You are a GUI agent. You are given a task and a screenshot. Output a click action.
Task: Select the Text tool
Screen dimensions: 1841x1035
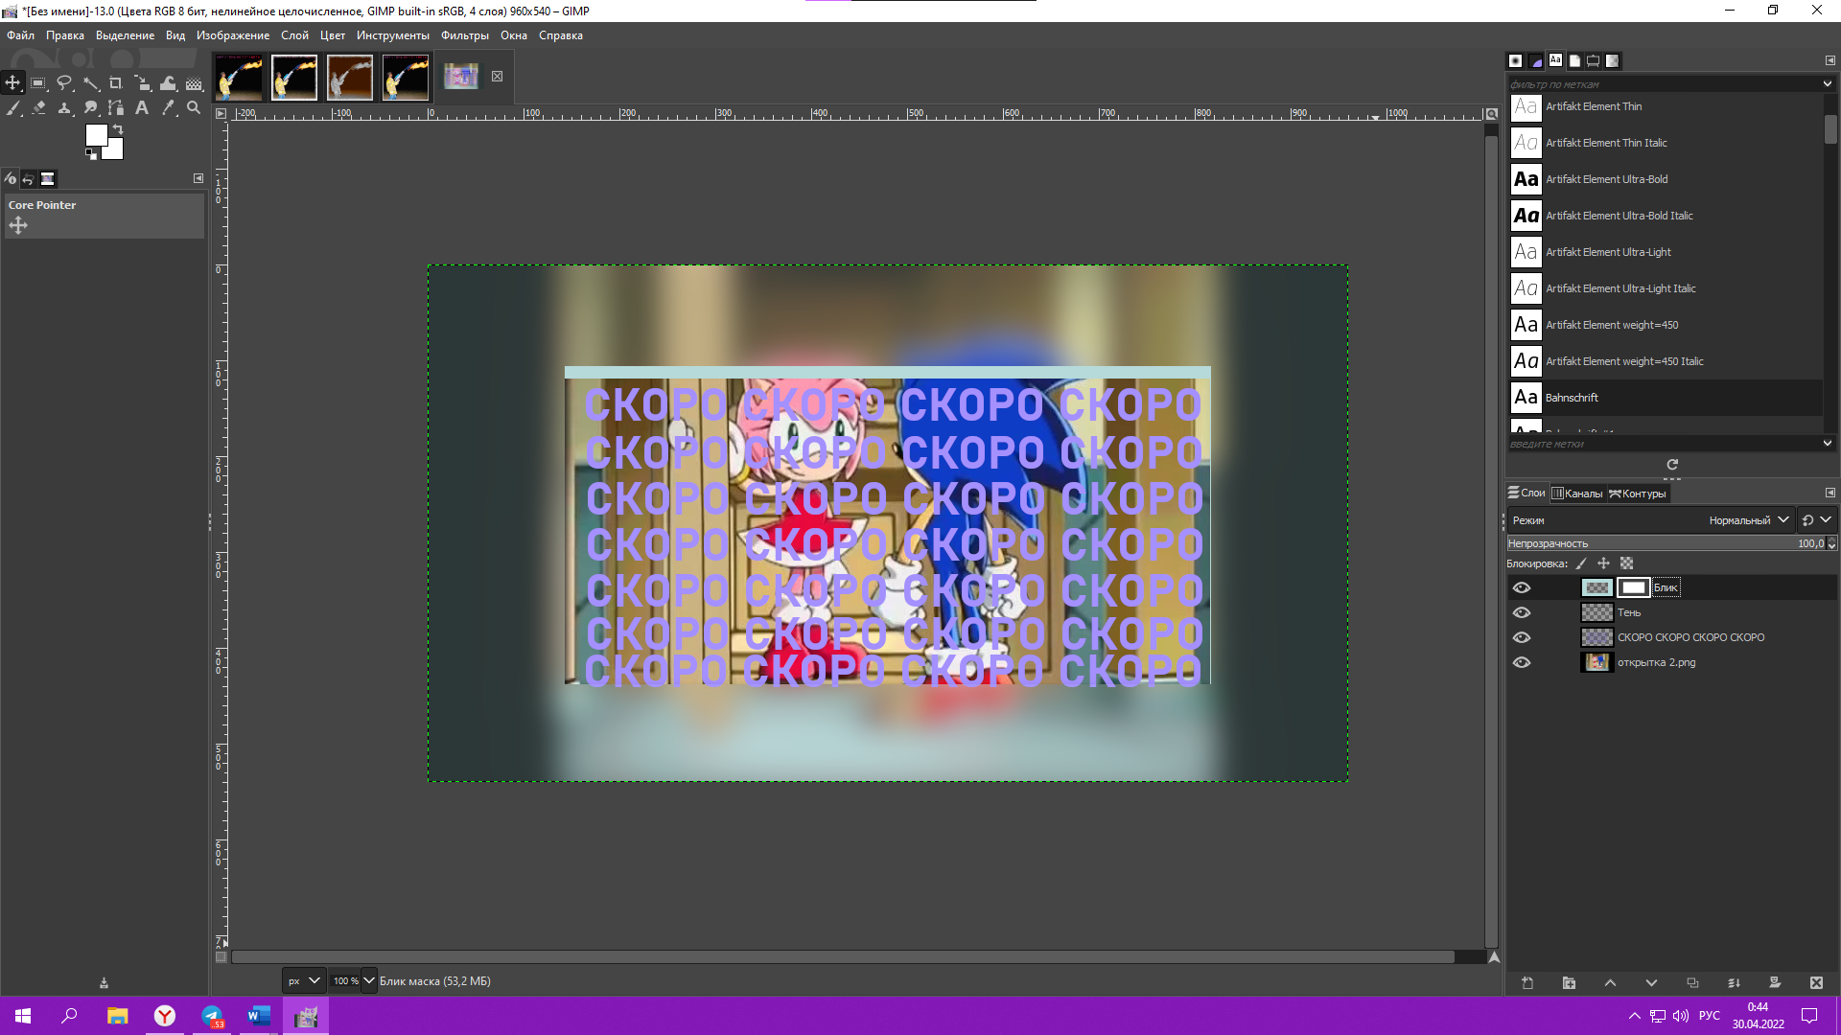pos(142,108)
